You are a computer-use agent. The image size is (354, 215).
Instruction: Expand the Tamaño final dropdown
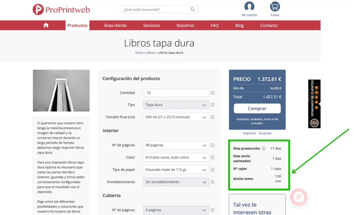point(176,117)
